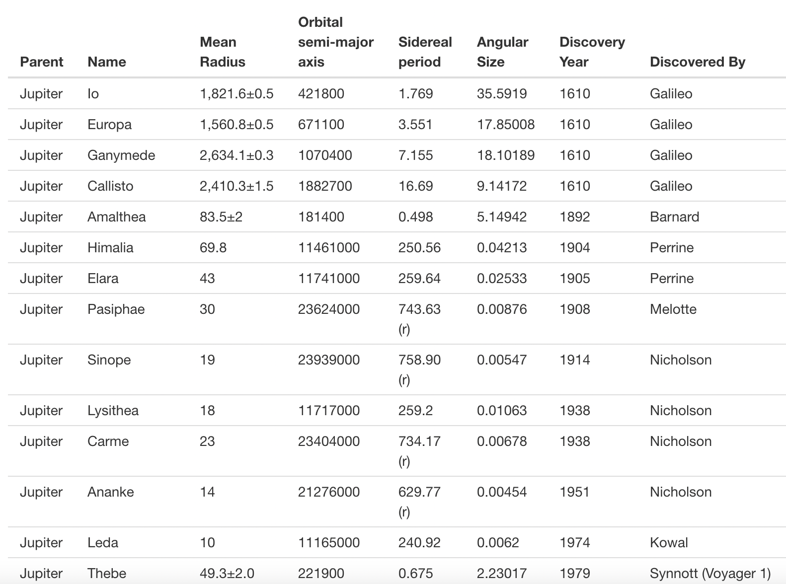Click Callisto's mean radius value 2,410.3±1.5
This screenshot has height=584, width=786.
pos(236,186)
